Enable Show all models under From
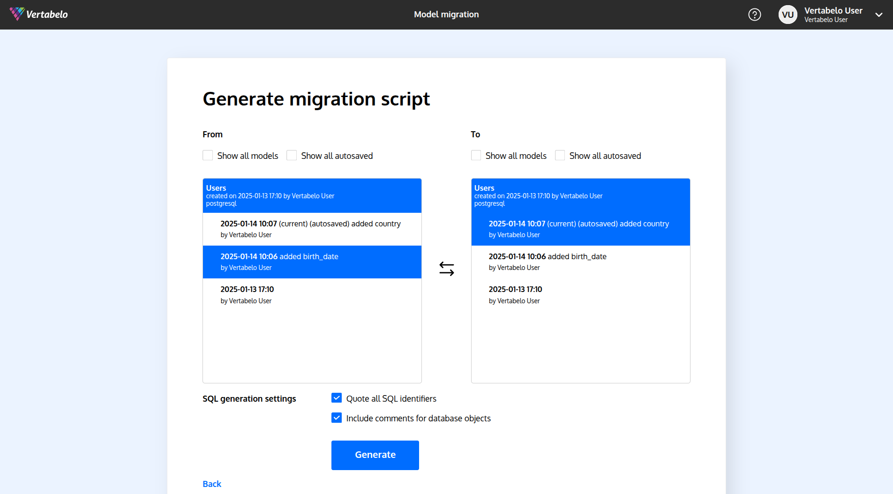Screen dimensions: 893x494 [x=208, y=156]
